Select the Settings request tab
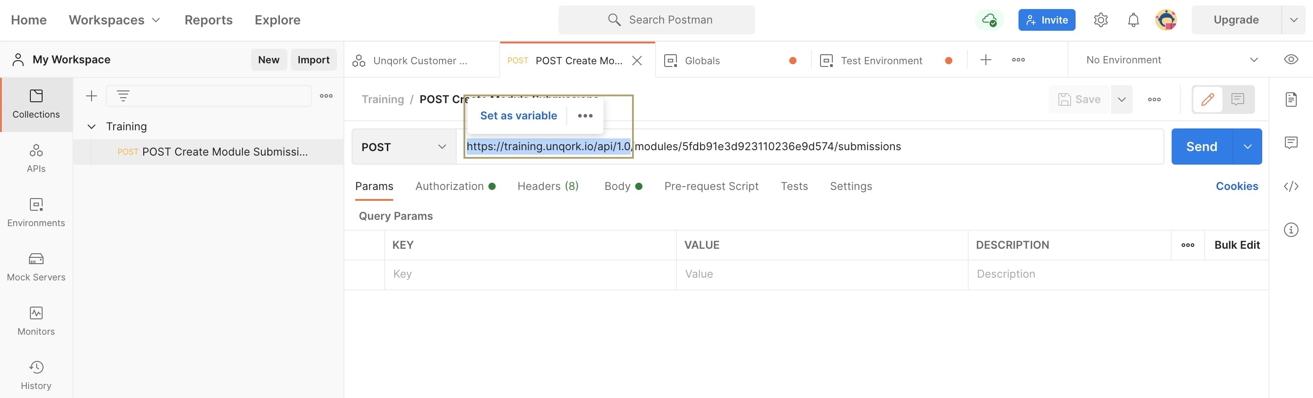The image size is (1313, 398). (x=851, y=186)
